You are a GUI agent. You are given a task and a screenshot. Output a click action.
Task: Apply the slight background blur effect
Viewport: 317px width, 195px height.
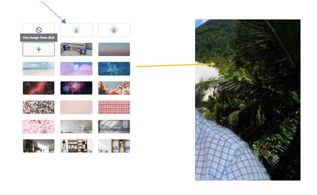[76, 30]
